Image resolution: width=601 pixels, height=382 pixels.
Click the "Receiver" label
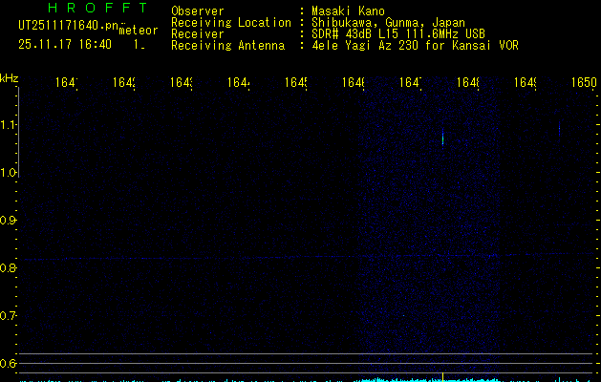[x=198, y=34]
